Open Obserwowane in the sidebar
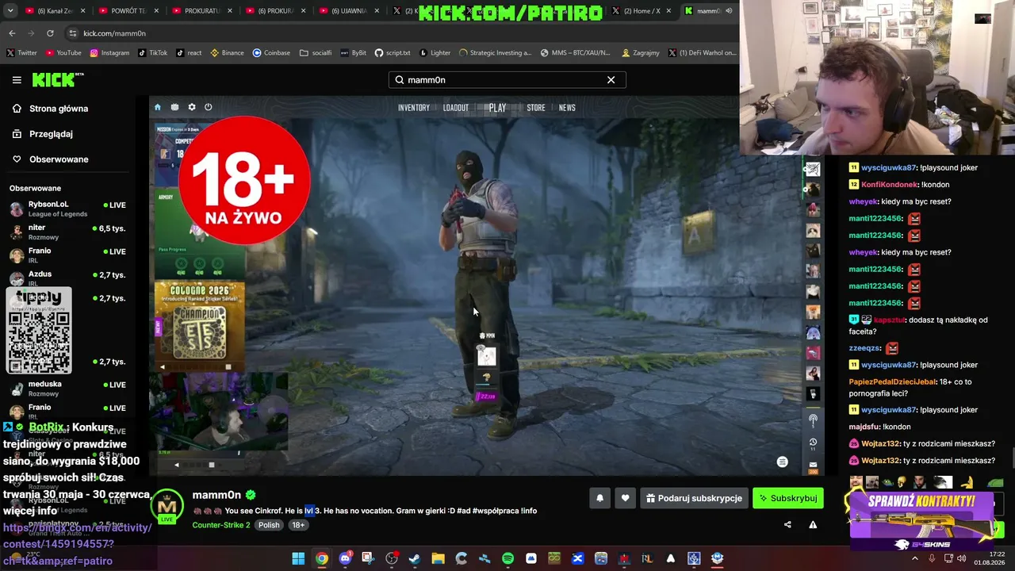The height and width of the screenshot is (571, 1015). 59,159
